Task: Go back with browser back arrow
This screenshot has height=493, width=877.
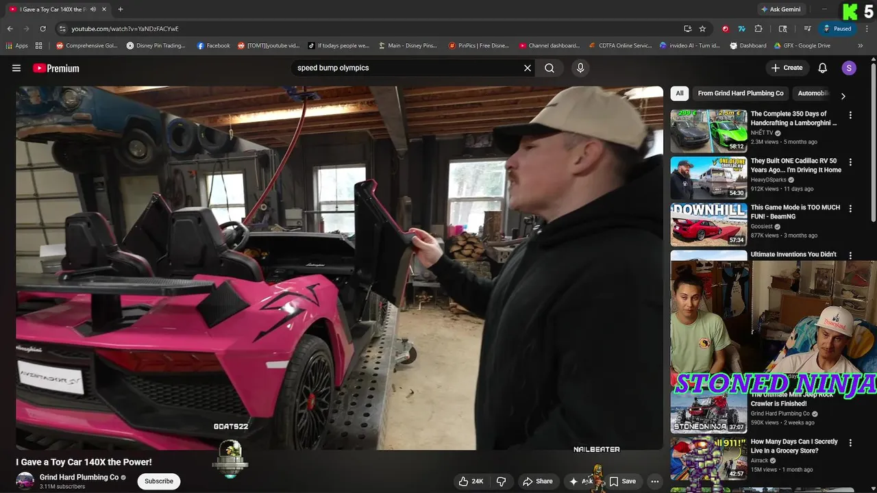Action: tap(10, 29)
